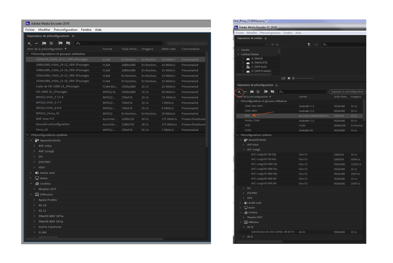Click the new preset plus icon in 2019 window

(29, 43)
